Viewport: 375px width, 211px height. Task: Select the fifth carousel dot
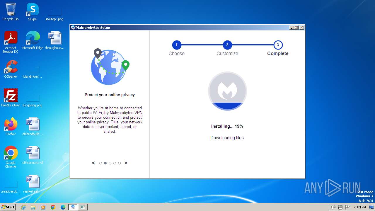point(119,163)
